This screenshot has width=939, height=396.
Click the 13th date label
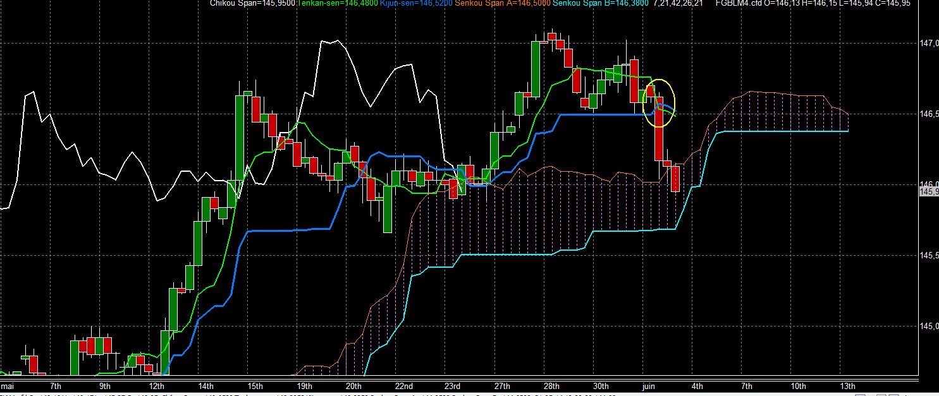tap(847, 386)
